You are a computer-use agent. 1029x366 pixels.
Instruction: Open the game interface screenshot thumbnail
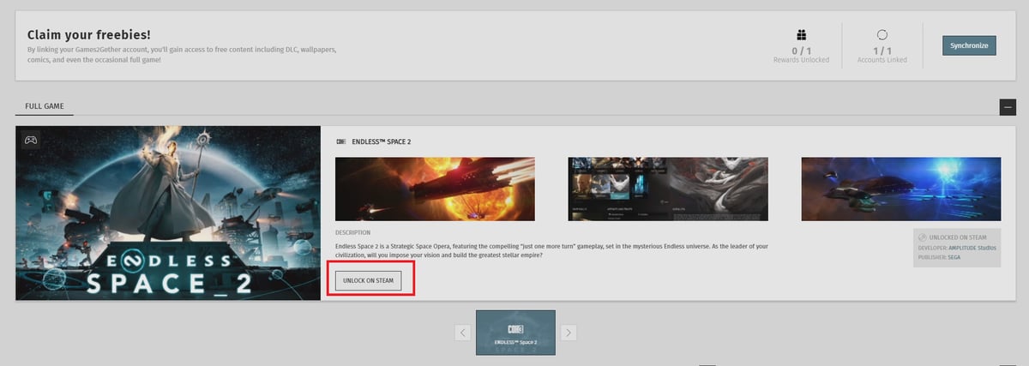(x=668, y=189)
